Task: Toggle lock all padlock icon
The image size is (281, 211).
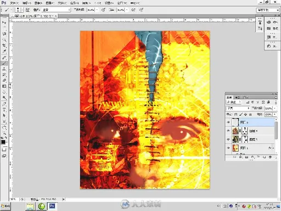Action: [x=250, y=114]
